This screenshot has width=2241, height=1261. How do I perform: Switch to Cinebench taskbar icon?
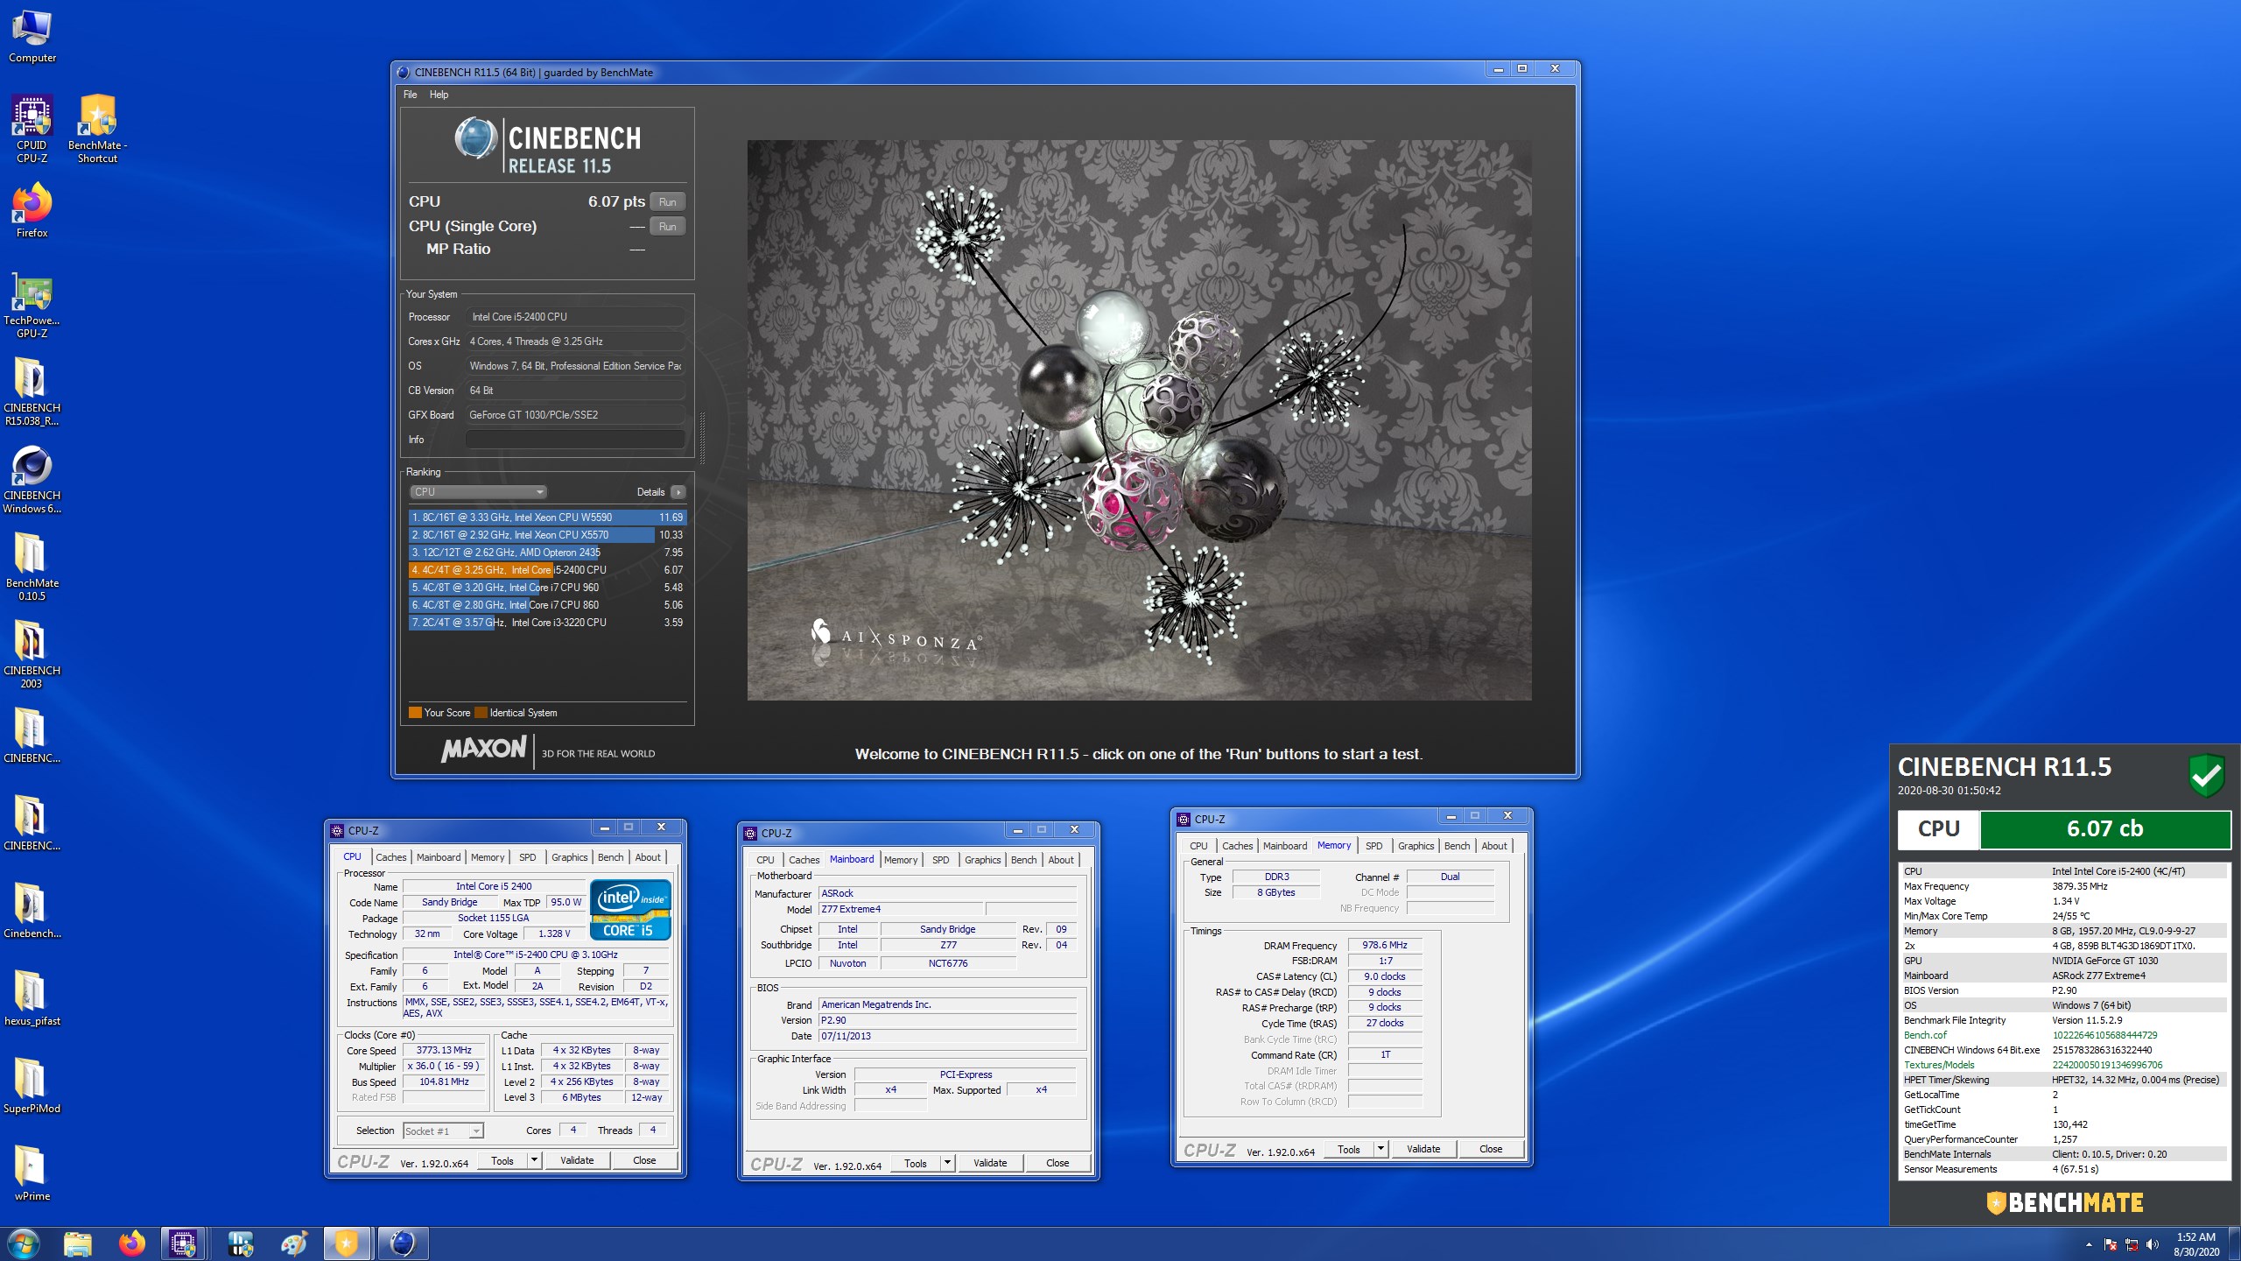402,1243
